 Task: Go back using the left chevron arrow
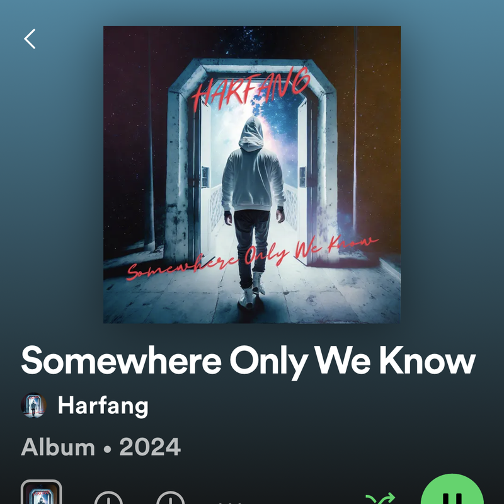(30, 39)
